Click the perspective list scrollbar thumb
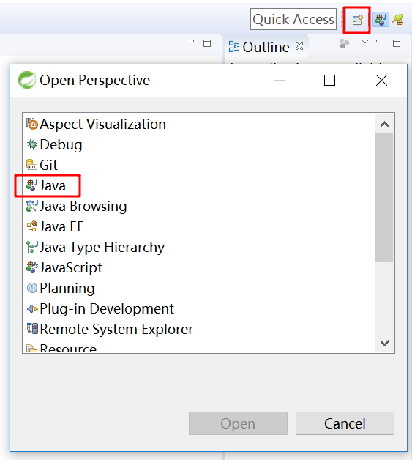This screenshot has width=412, height=460. (384, 197)
